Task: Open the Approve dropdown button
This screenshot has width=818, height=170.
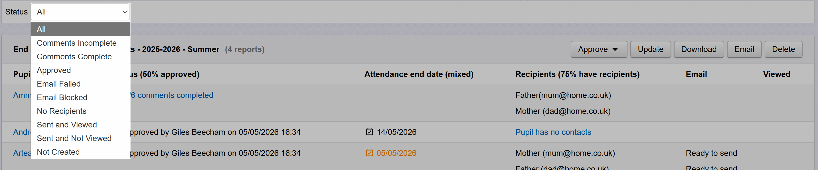Action: tap(599, 49)
